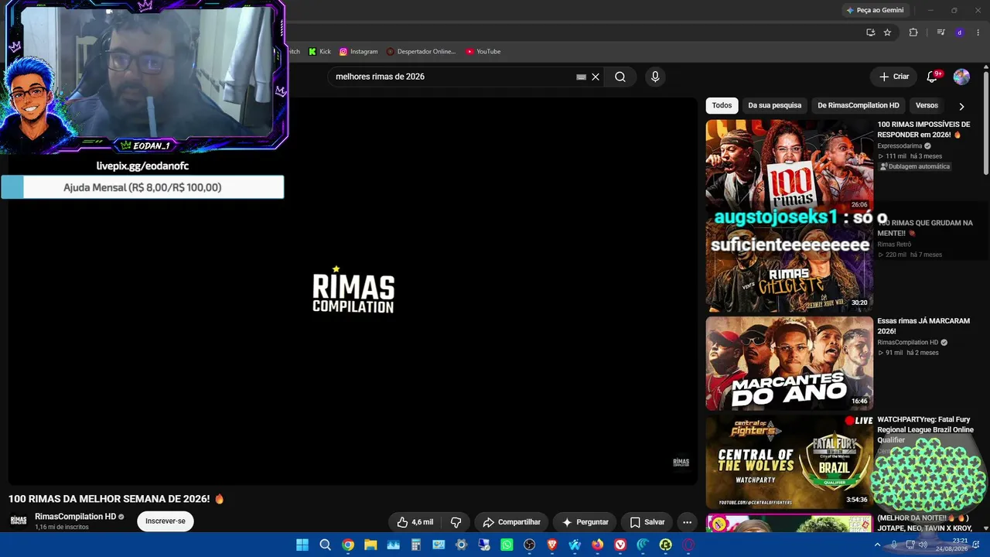Image resolution: width=990 pixels, height=557 pixels.
Task: Open more actions three-dot menu under video
Action: [687, 522]
